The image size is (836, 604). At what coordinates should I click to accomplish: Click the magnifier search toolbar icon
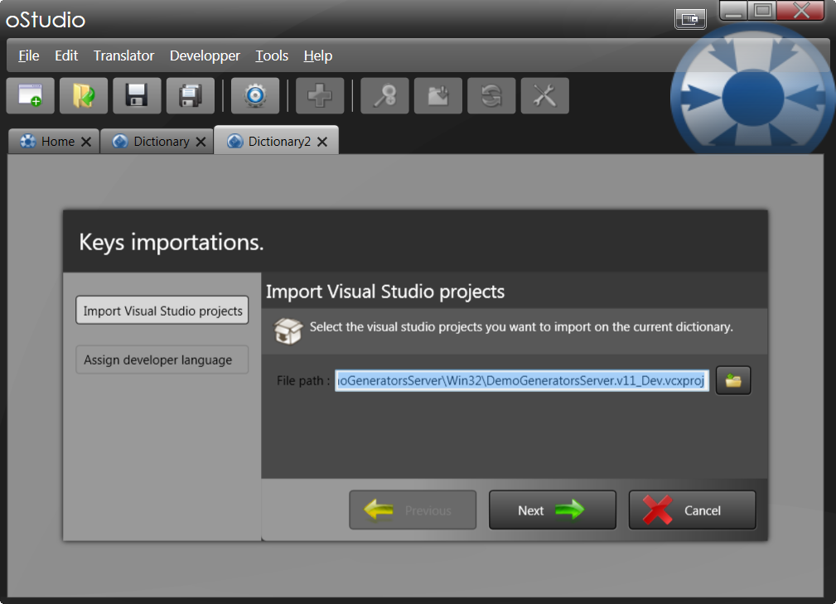385,95
